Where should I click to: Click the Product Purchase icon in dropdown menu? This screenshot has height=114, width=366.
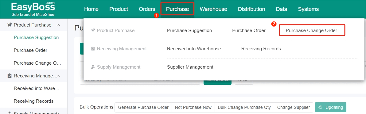pos(93,30)
